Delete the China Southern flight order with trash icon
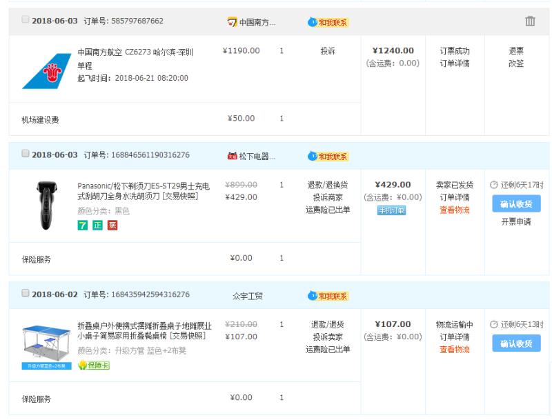Image resolution: width=552 pixels, height=420 pixels. (x=530, y=21)
